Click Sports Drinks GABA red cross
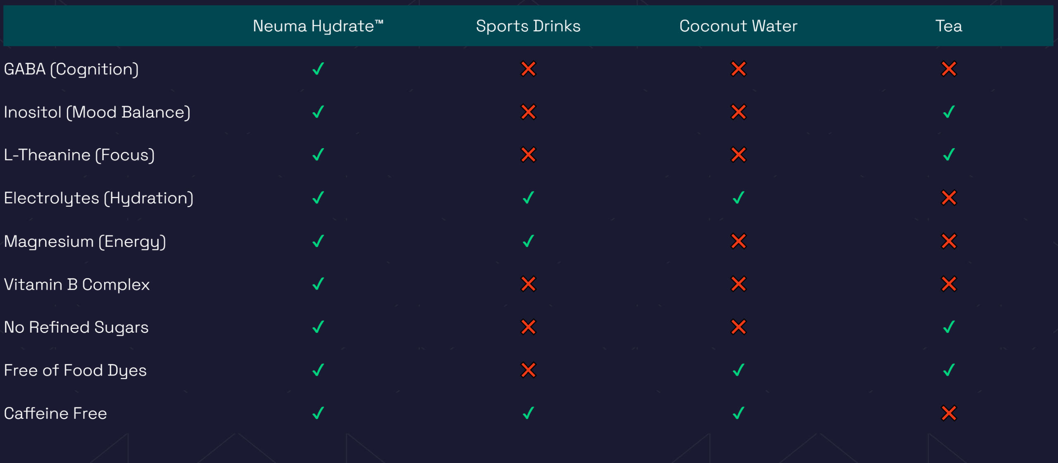Image resolution: width=1058 pixels, height=463 pixels. (528, 69)
